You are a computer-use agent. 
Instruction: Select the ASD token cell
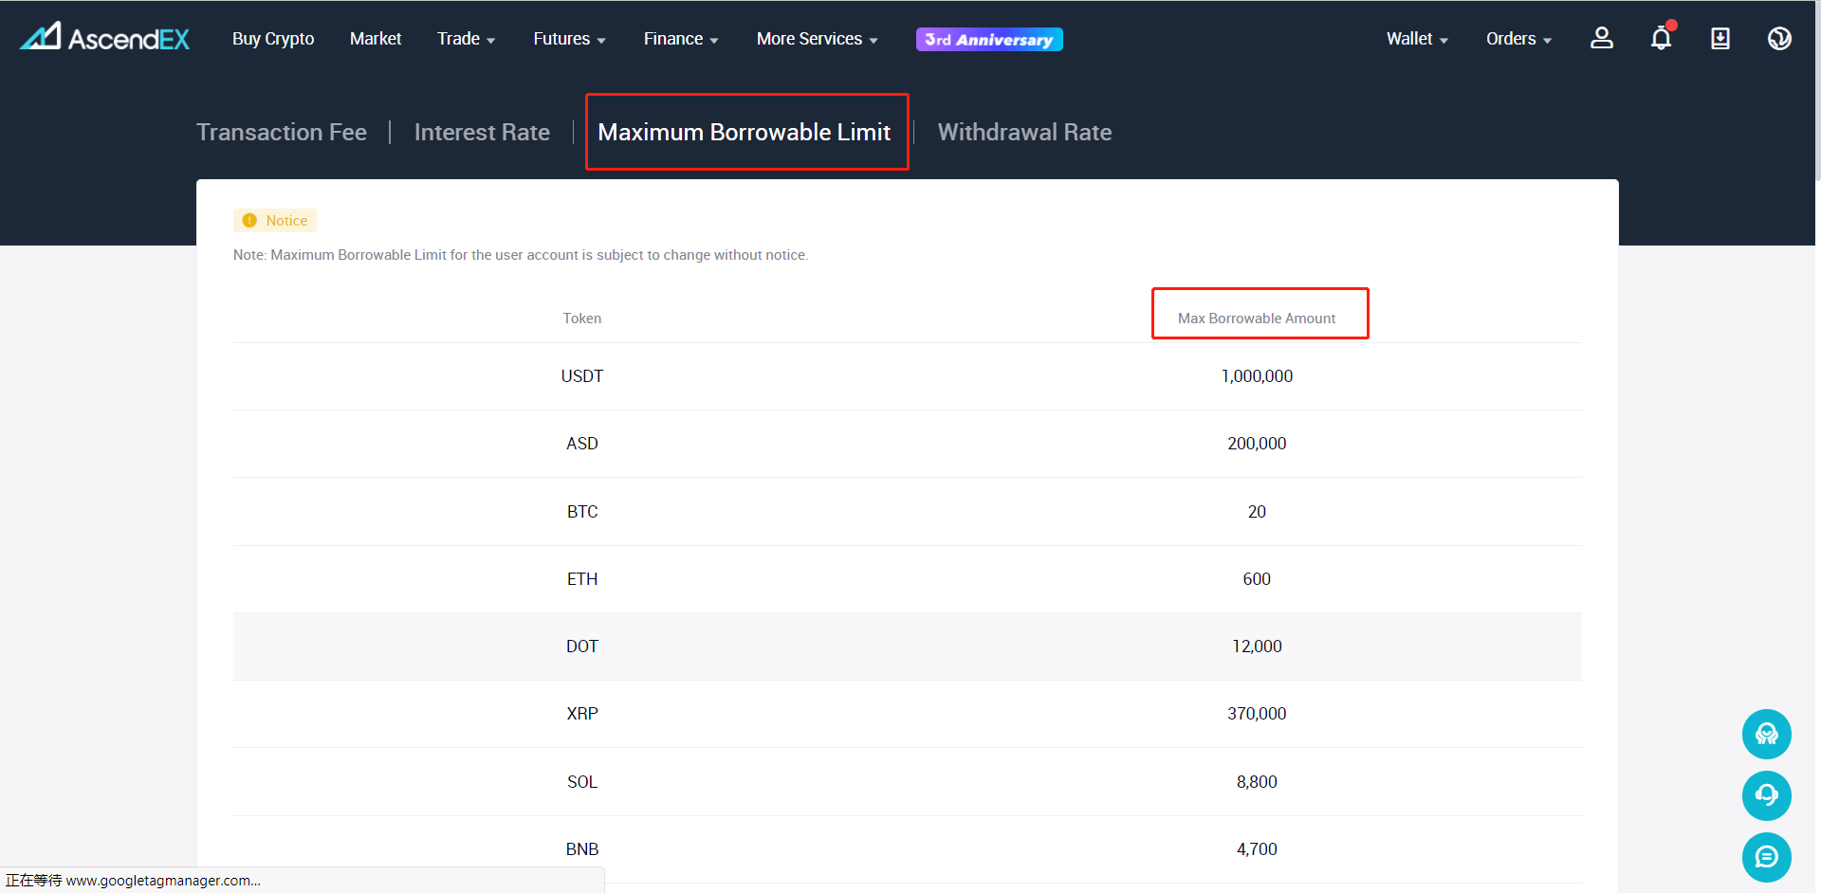point(582,444)
